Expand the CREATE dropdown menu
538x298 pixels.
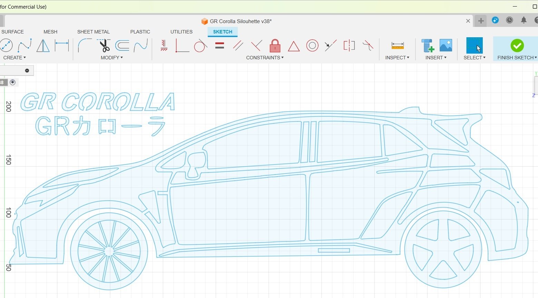[14, 58]
